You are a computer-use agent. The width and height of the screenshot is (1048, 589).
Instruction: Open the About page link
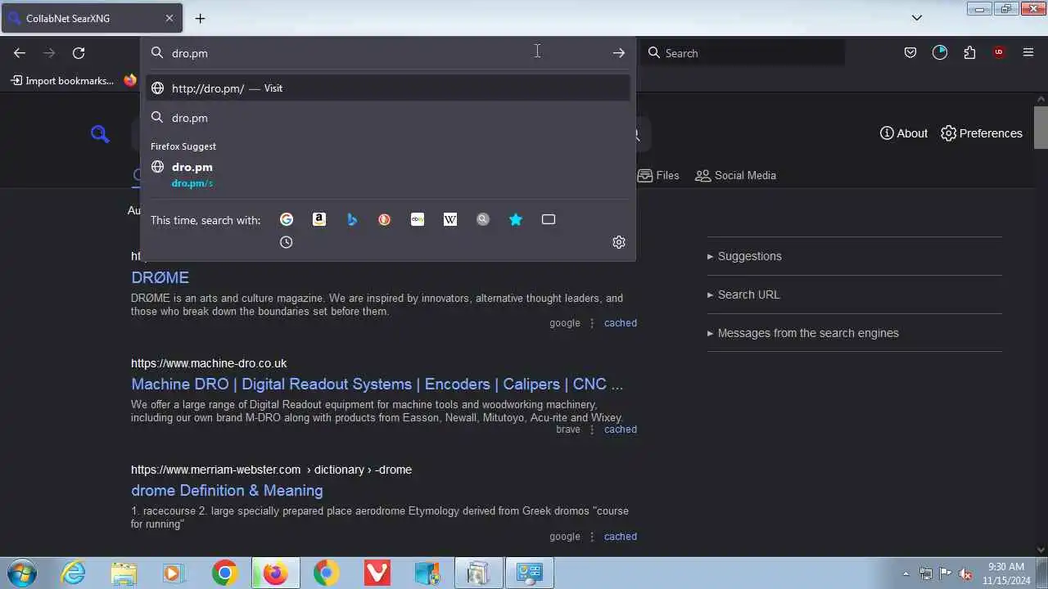pyautogui.click(x=904, y=133)
